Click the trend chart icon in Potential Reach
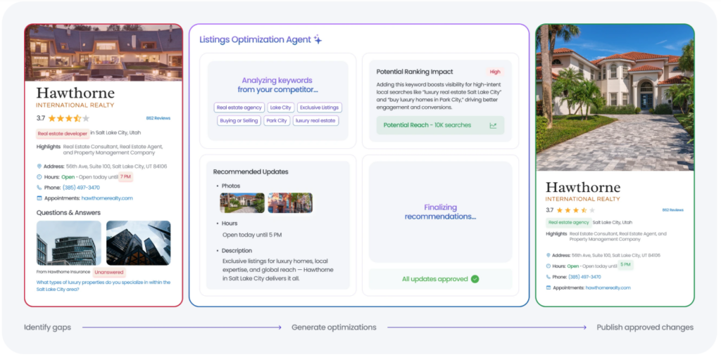Image resolution: width=721 pixels, height=357 pixels. pyautogui.click(x=493, y=126)
